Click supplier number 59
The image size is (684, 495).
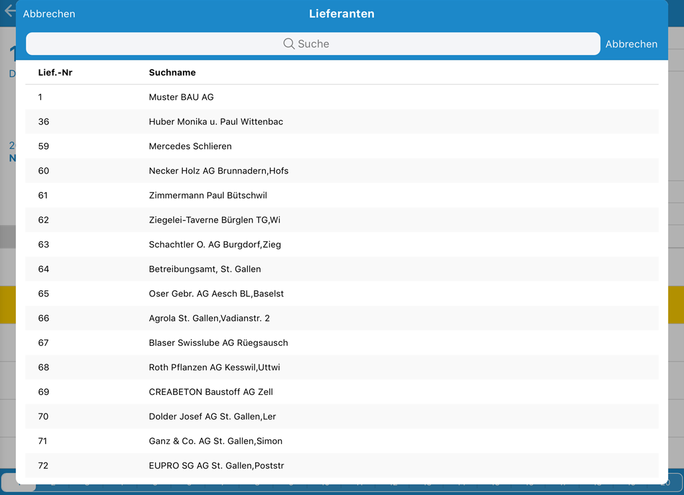point(44,146)
